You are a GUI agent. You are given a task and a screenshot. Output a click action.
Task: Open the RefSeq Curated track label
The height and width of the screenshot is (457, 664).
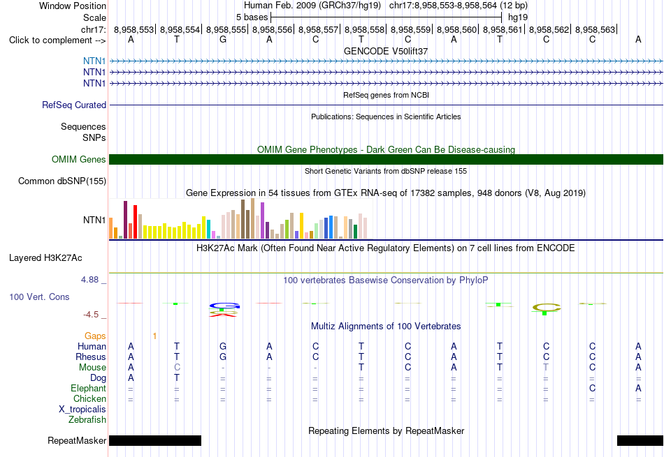(x=73, y=105)
